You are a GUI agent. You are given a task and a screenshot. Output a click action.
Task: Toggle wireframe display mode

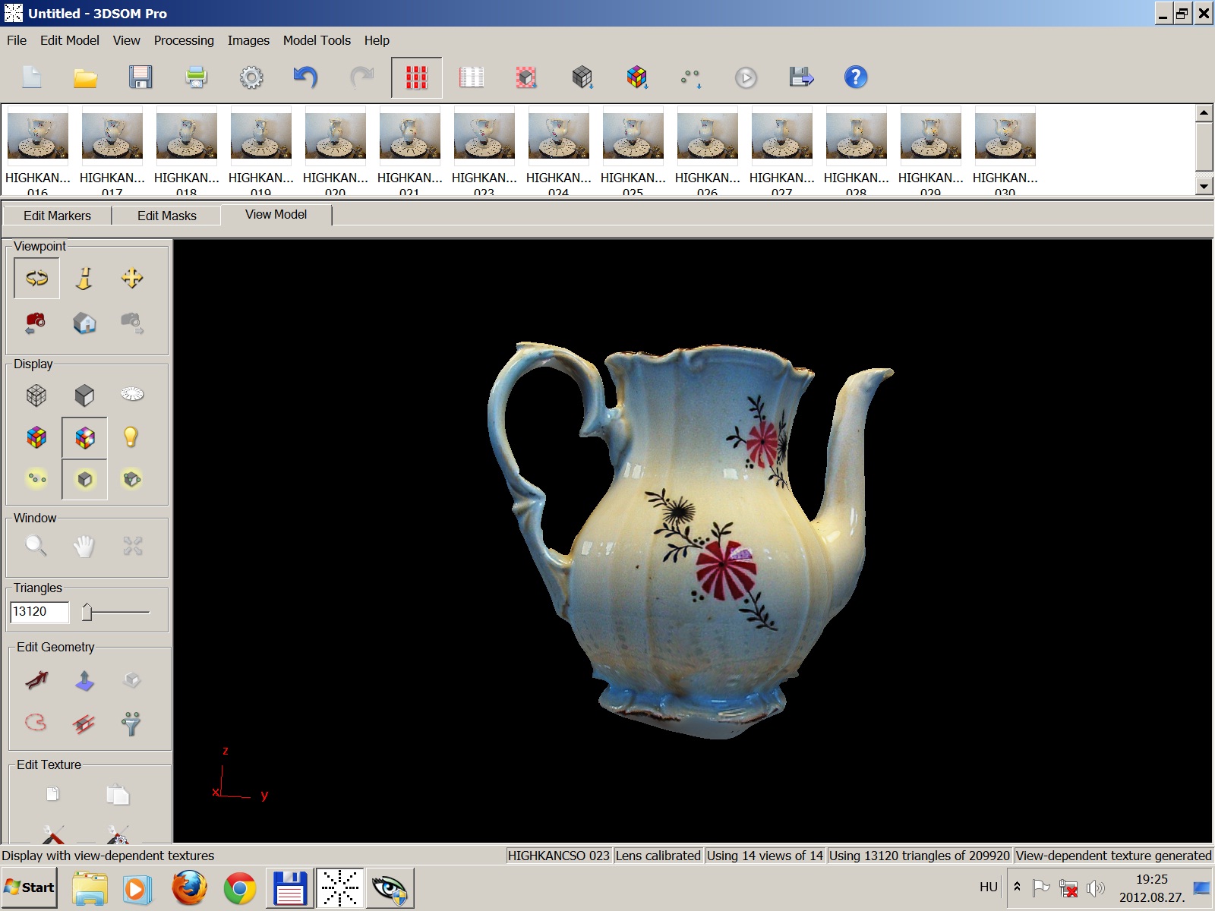pos(36,395)
